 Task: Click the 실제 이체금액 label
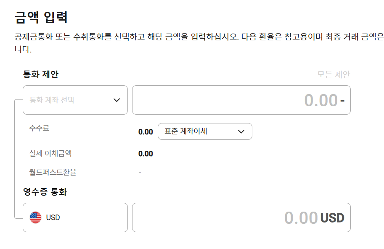click(50, 153)
